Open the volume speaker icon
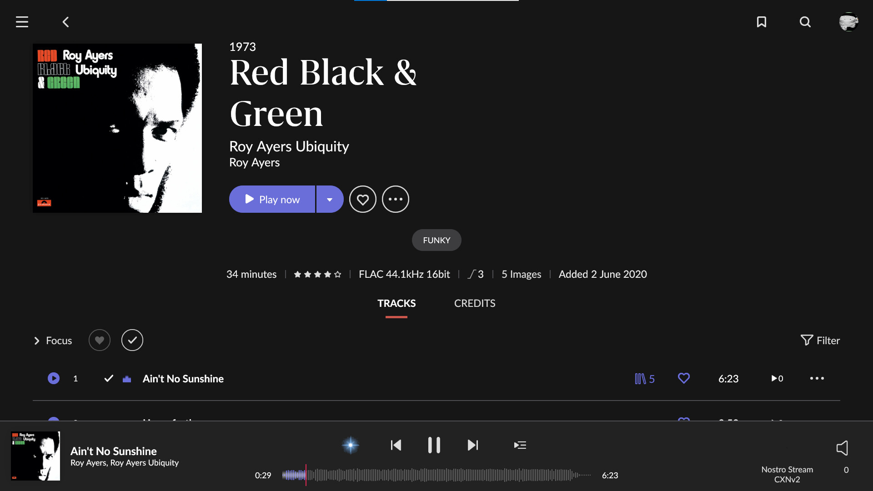The height and width of the screenshot is (491, 873). point(842,448)
